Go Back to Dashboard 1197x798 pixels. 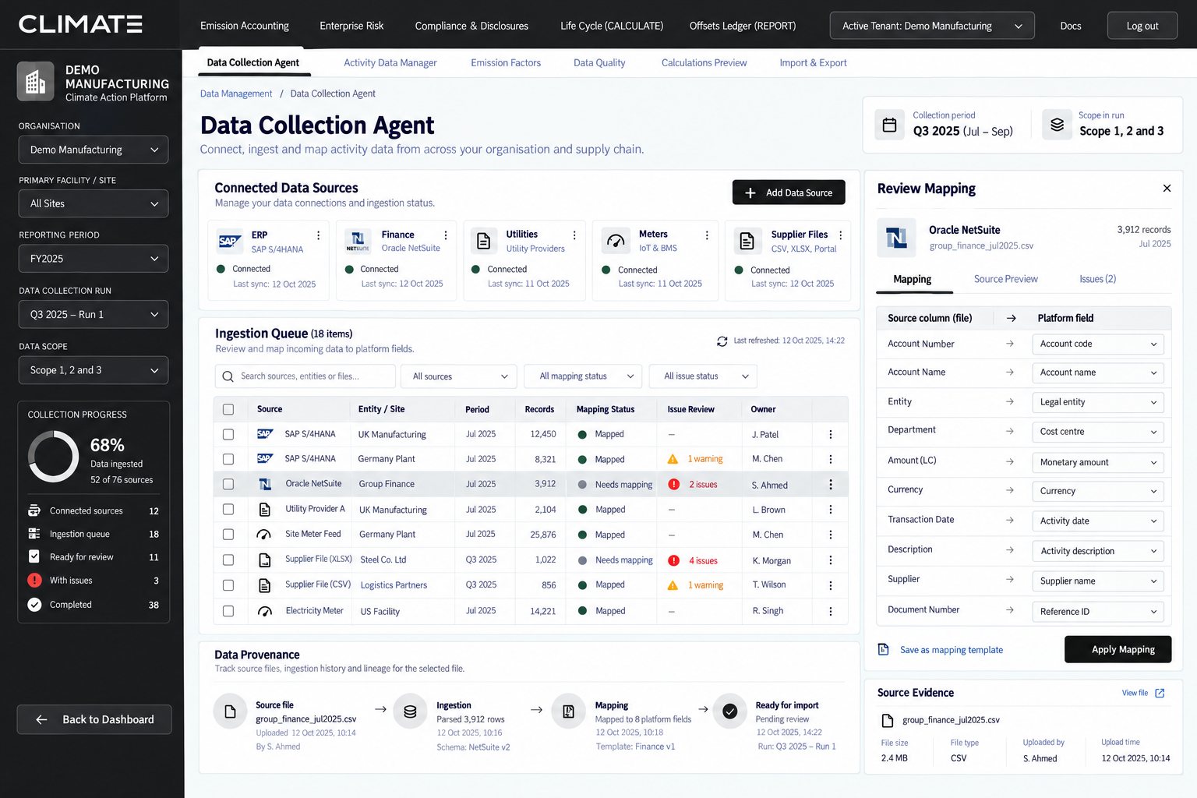tap(94, 719)
